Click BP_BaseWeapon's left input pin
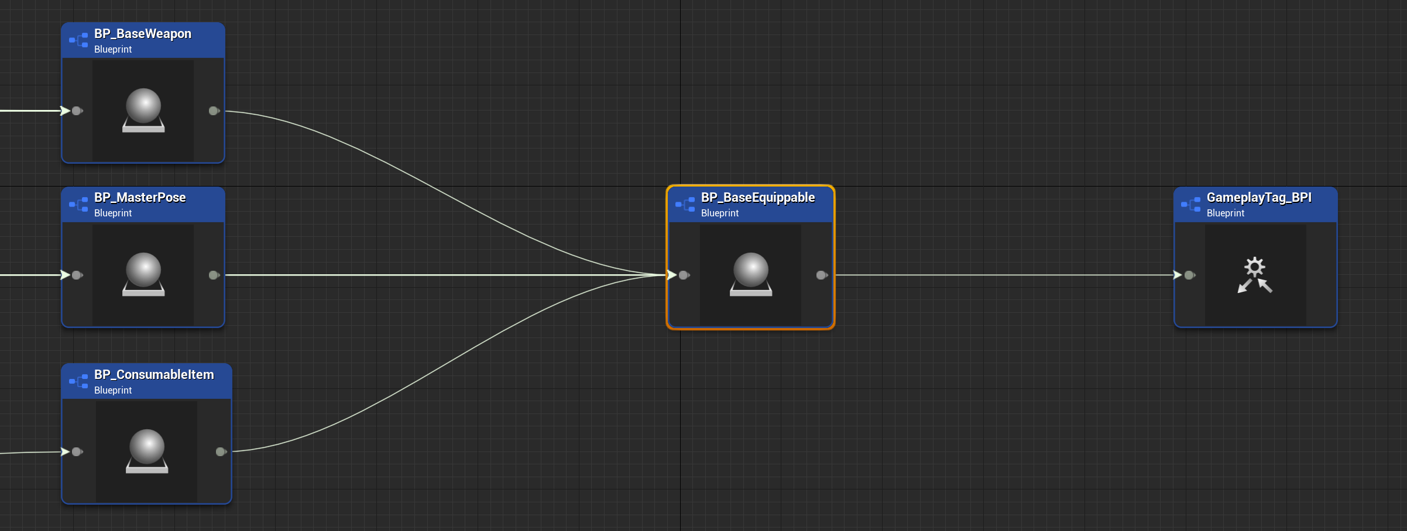The image size is (1407, 531). click(x=77, y=111)
